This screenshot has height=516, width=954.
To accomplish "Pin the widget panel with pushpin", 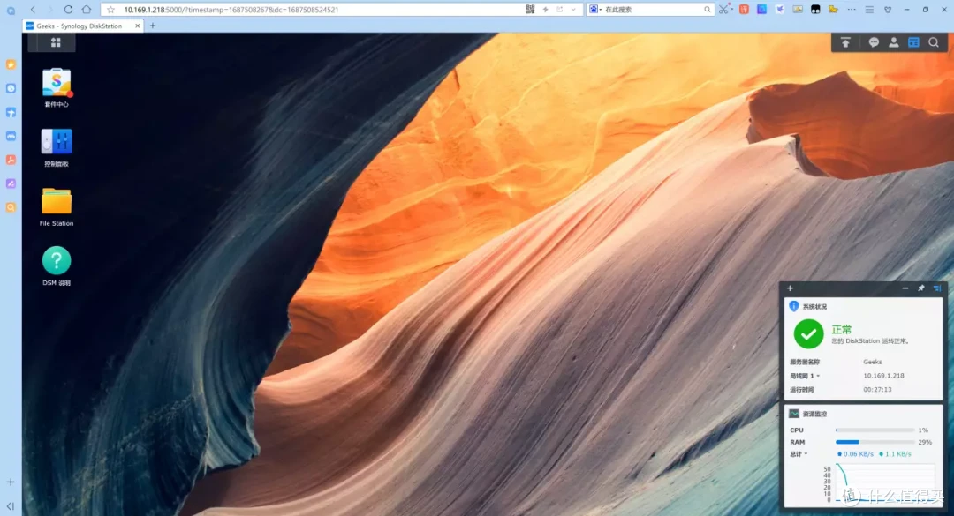I will click(921, 288).
